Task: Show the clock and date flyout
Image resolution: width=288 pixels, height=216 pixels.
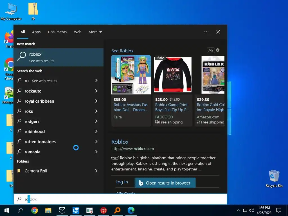Action: pyautogui.click(x=264, y=210)
